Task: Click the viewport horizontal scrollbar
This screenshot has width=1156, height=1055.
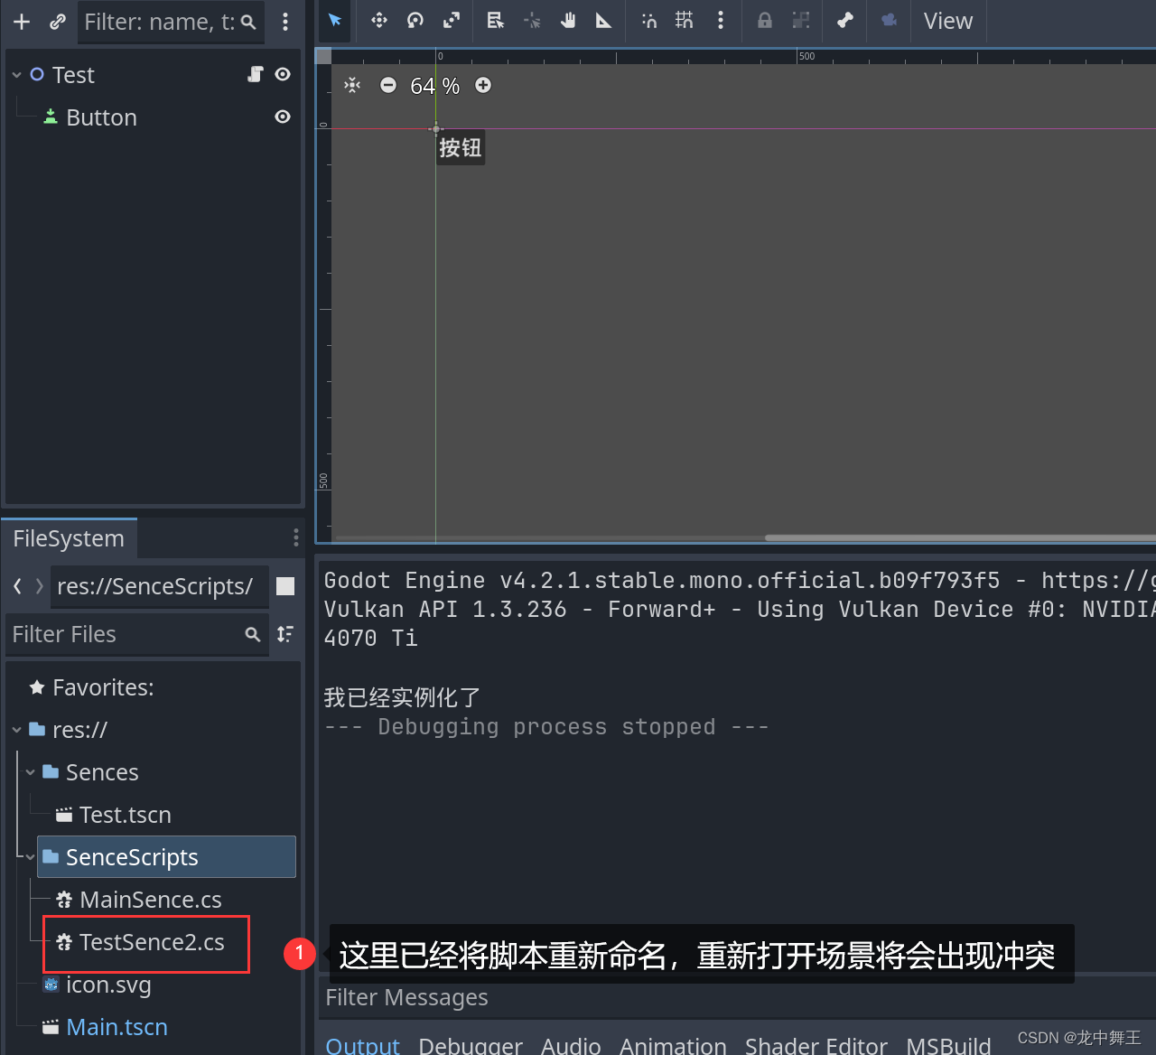Action: pyautogui.click(x=960, y=537)
